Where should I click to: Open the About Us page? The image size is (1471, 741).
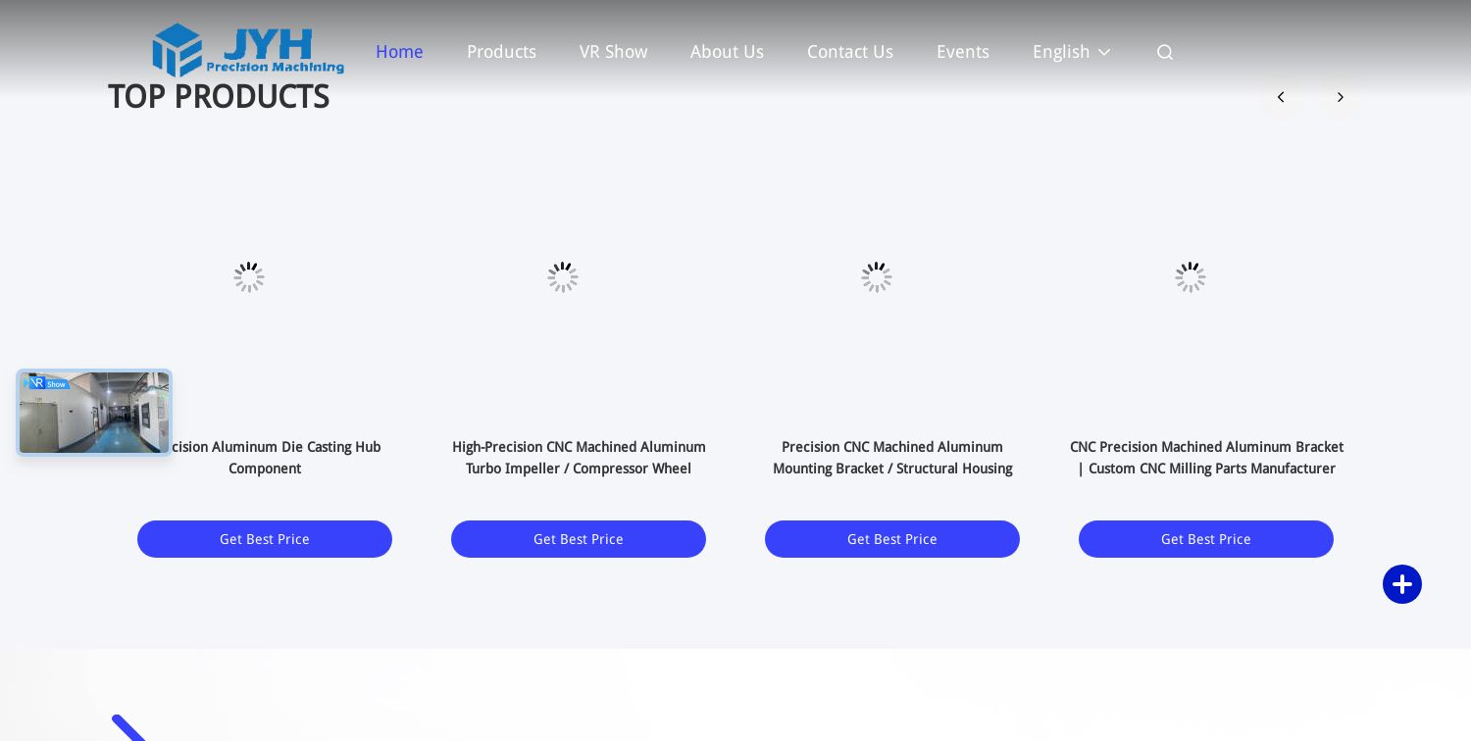point(727,52)
